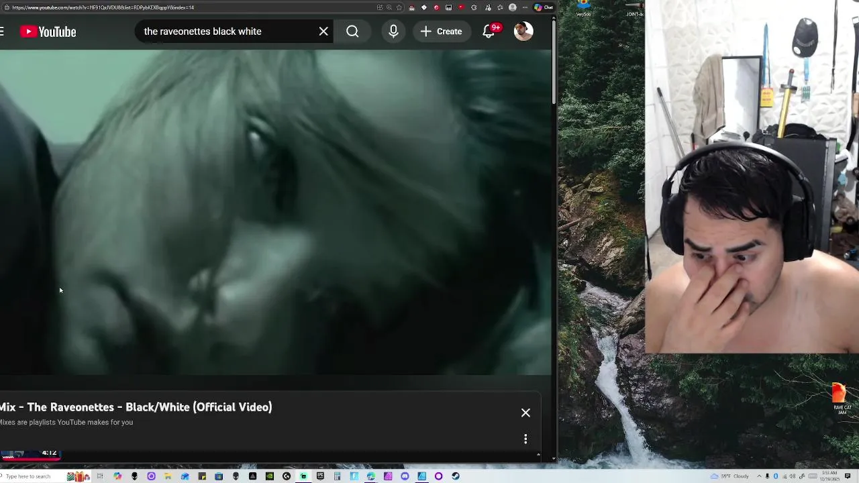Open the Mix playlist three-dot options
Viewport: 859px width, 483px height.
point(525,439)
